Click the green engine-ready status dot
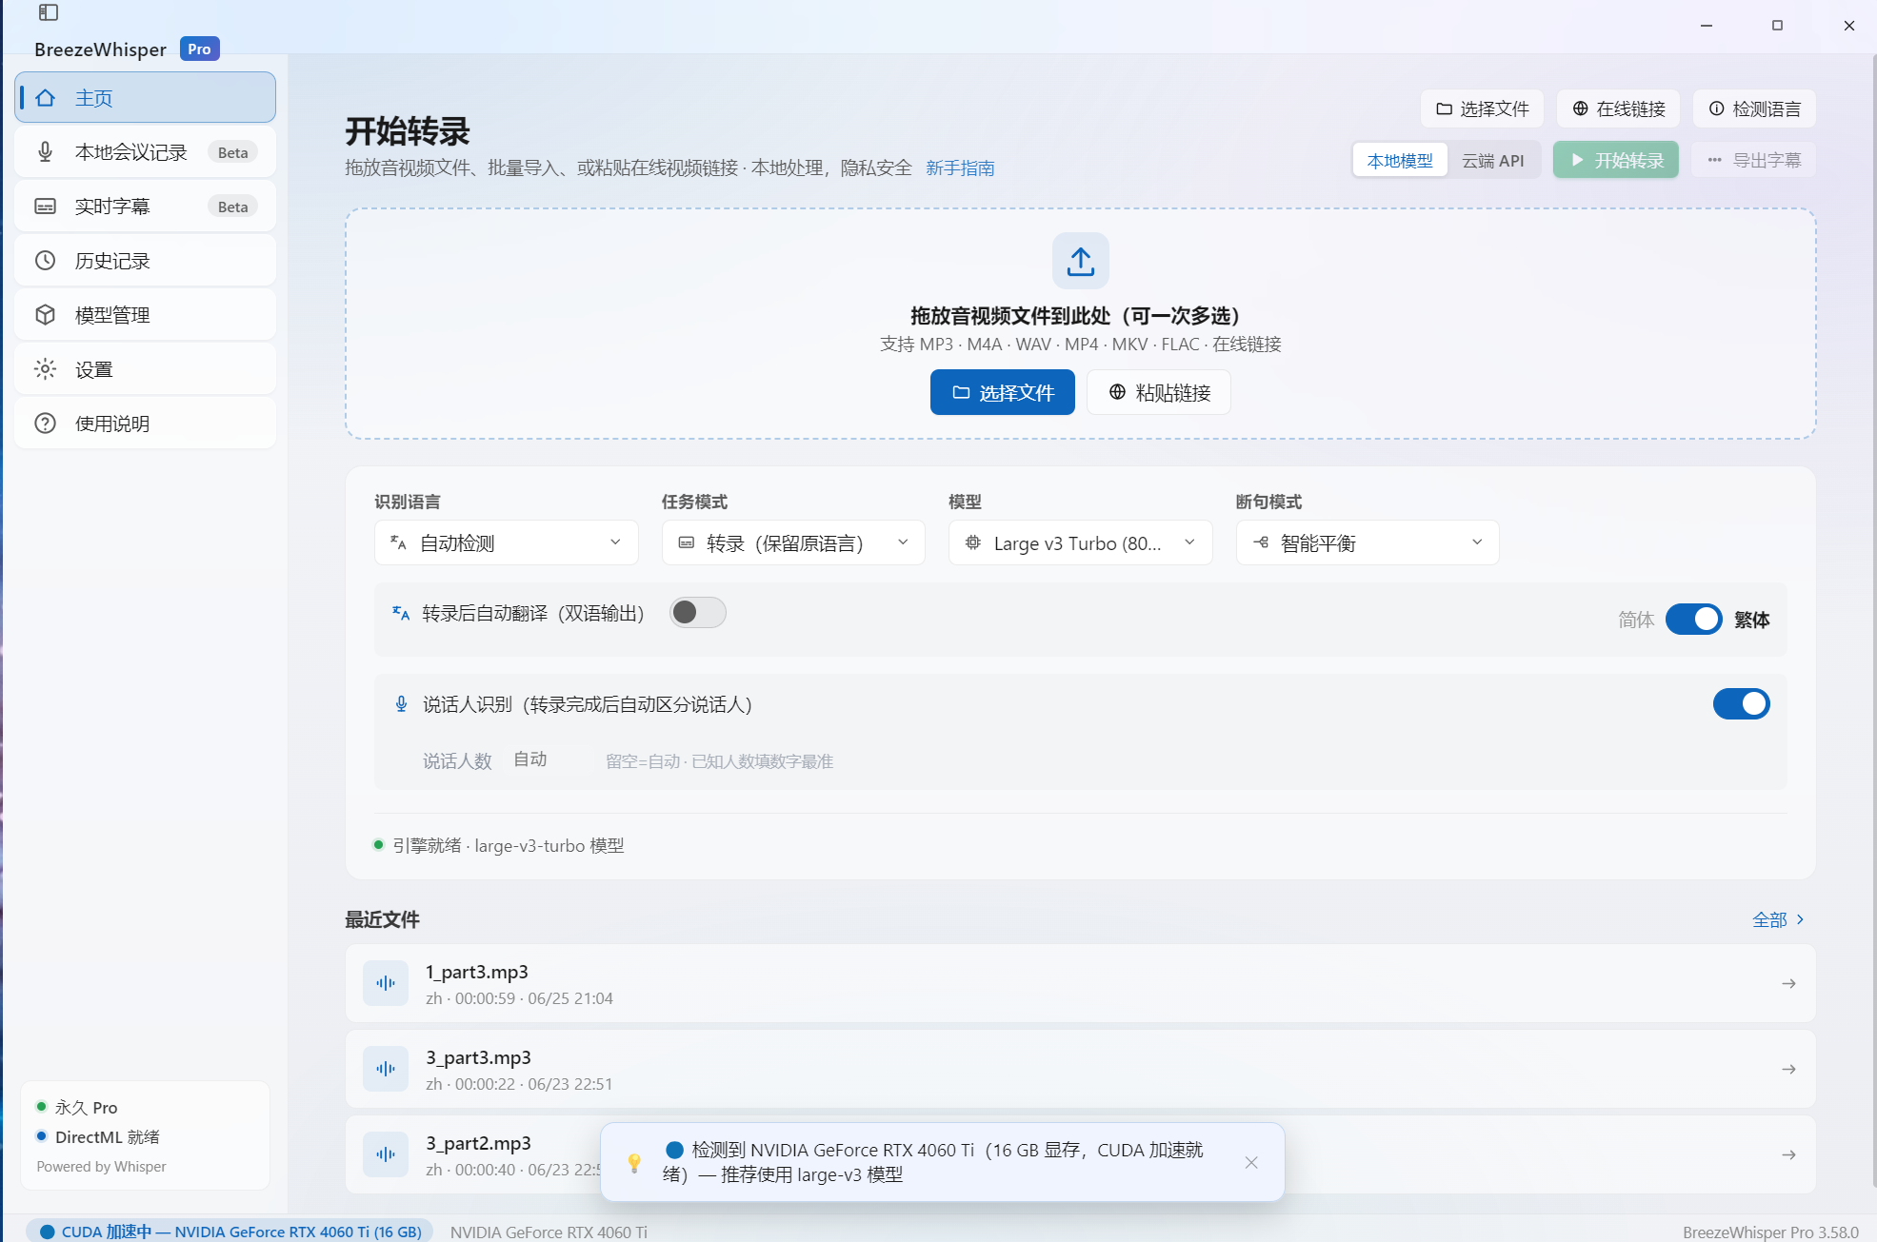The width and height of the screenshot is (1877, 1242). coord(378,844)
